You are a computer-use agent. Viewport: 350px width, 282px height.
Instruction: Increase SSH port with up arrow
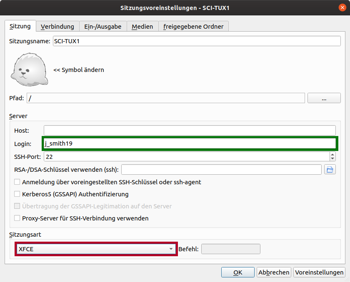[332, 154]
